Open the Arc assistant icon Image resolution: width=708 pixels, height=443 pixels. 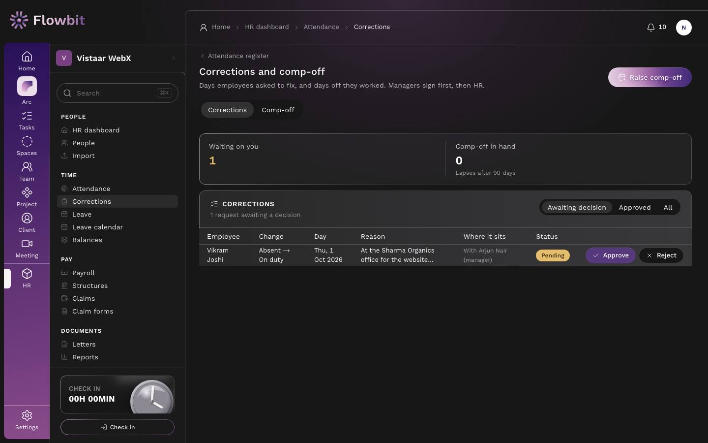pyautogui.click(x=27, y=87)
